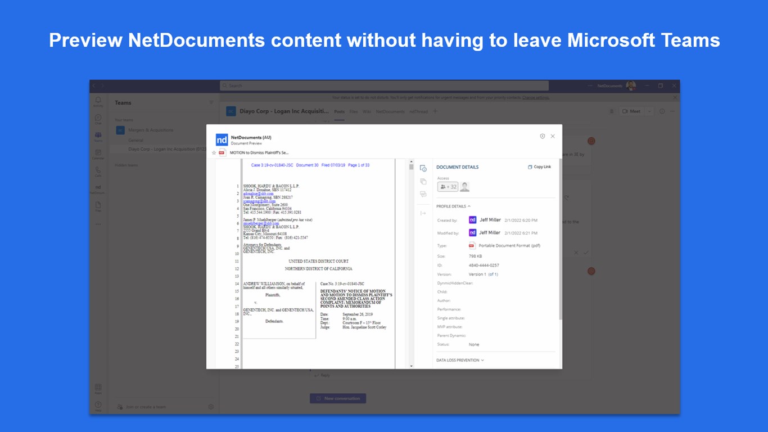This screenshot has height=432, width=768.
Task: Collapse side panel with arrow icon
Action: point(423,213)
